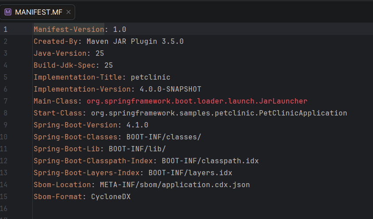
Task: Click the Spring-Boot-Classes key
Action: click(x=76, y=137)
